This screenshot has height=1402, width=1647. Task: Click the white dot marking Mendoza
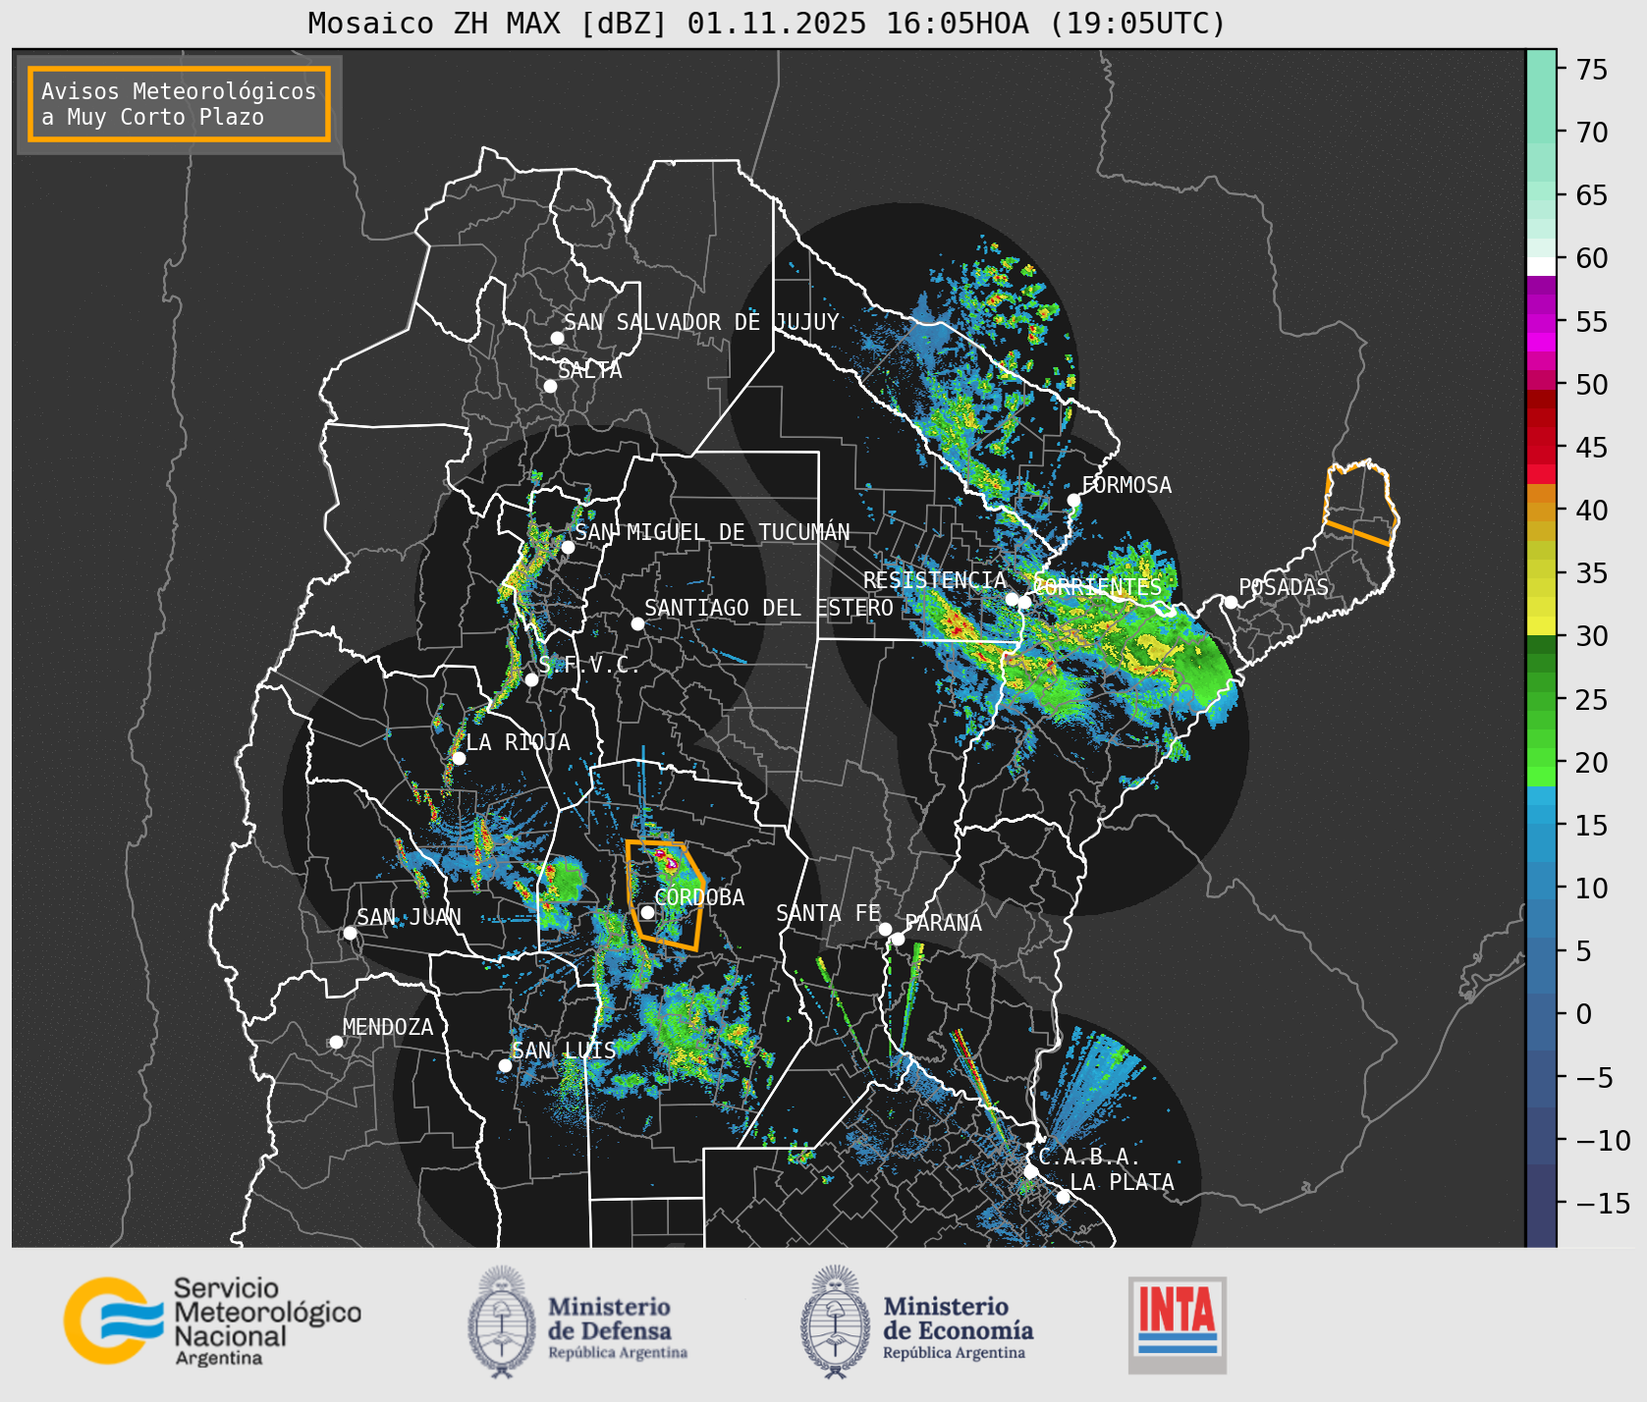pos(335,1042)
